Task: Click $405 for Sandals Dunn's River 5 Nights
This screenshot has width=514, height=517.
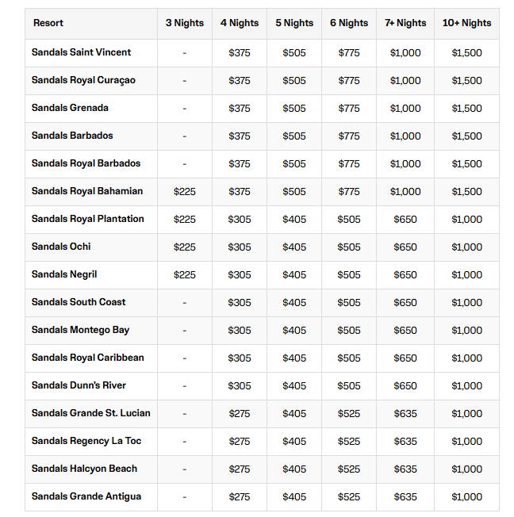Action: 294,386
